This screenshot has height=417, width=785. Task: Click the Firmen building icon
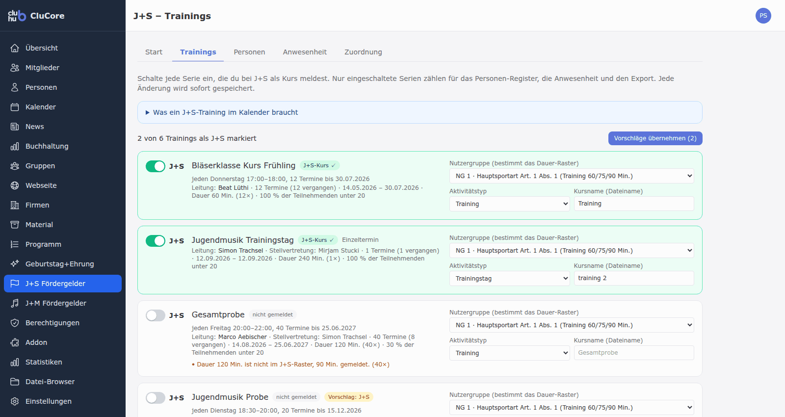[15, 205]
